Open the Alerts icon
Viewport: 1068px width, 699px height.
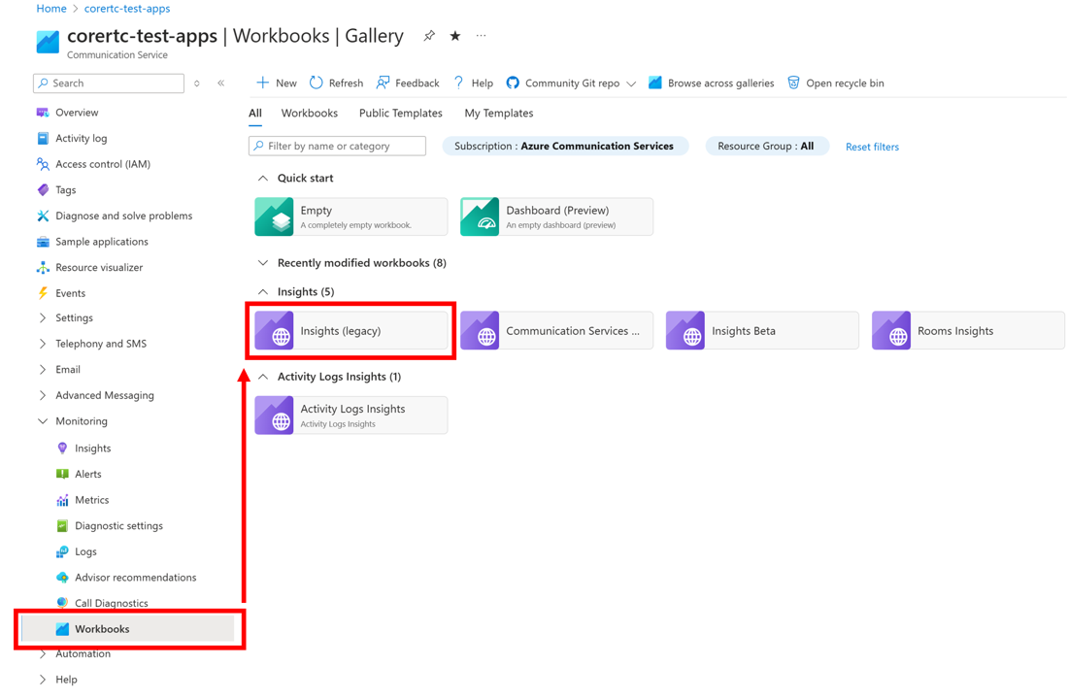[63, 474]
